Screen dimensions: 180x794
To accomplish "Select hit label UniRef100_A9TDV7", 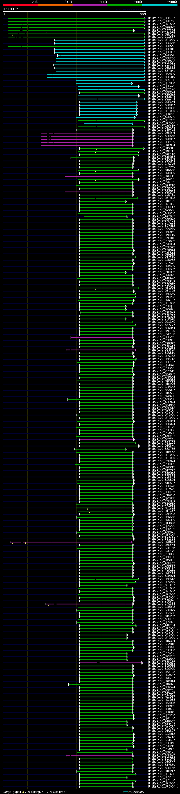I will [x=161, y=216].
